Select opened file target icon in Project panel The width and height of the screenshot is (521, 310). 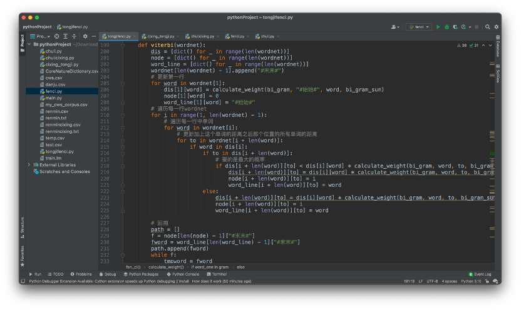[57, 36]
